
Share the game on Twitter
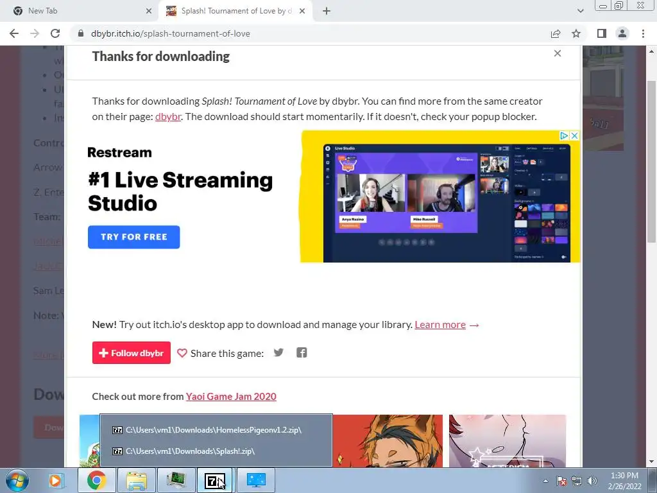point(278,352)
